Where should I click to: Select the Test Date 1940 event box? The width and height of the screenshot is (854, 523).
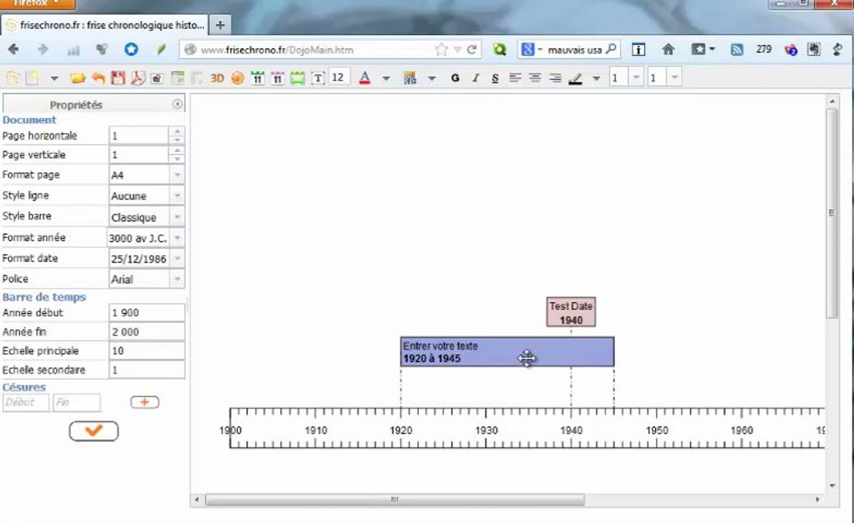[571, 312]
